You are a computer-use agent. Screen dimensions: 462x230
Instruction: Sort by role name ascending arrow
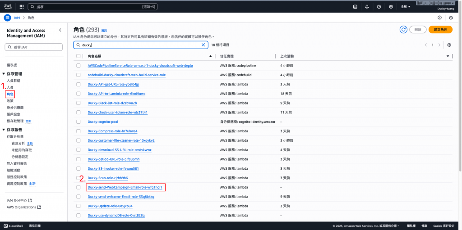[x=210, y=56]
